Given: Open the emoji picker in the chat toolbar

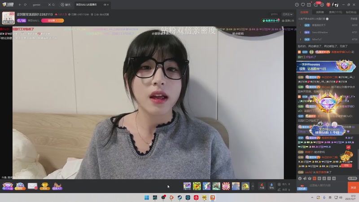Looking at the screenshot, I should click(x=300, y=178).
